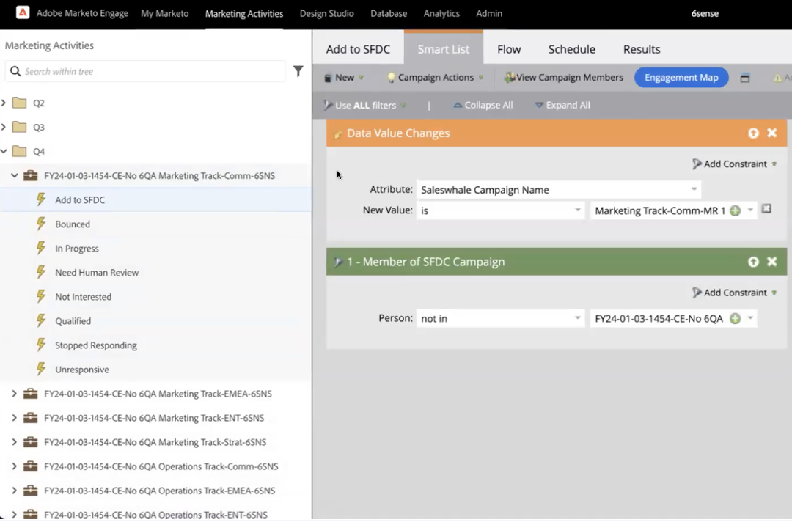The image size is (792, 525).
Task: Expand Marketing Track-ENT-6SNS program
Action: point(14,417)
